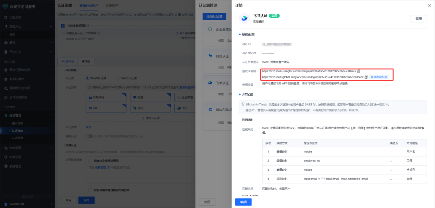
Task: Click the 企业微信 auth source icon
Action: [211, 30]
